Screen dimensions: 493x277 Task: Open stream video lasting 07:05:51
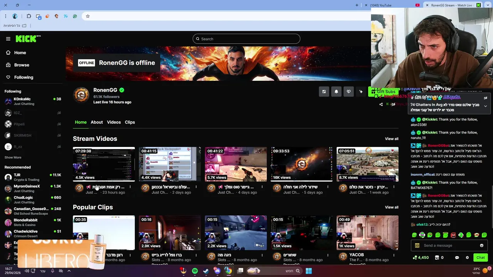pyautogui.click(x=367, y=164)
